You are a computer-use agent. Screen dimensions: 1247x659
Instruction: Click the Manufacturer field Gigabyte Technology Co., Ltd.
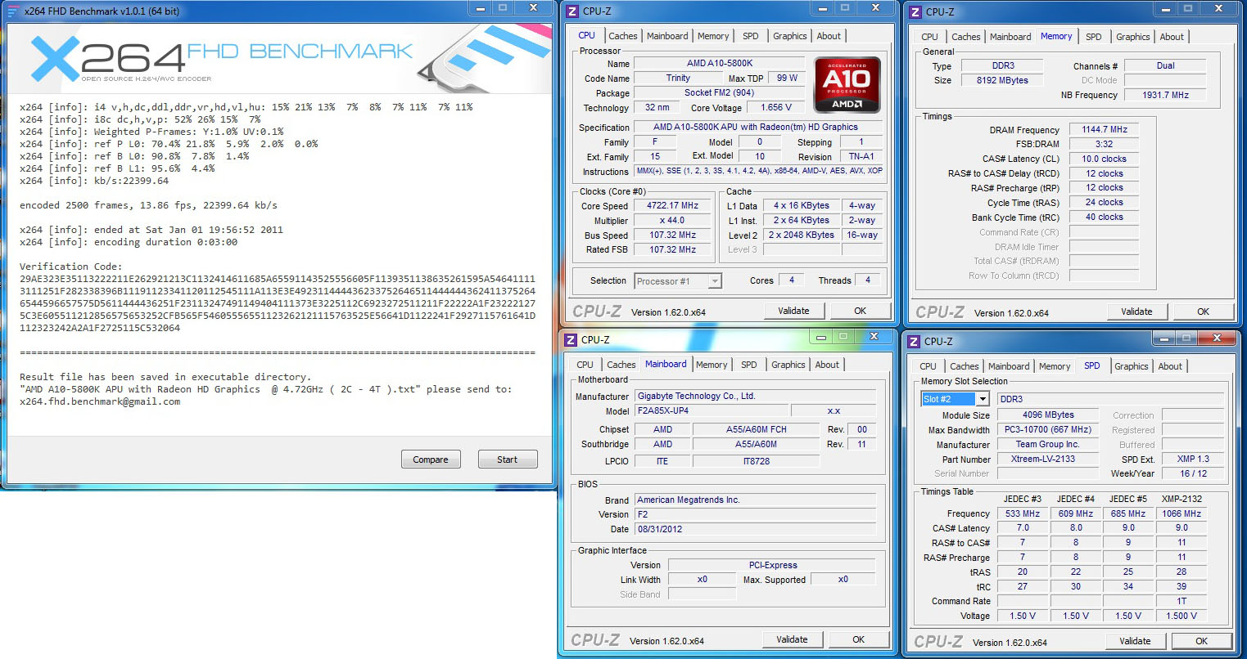coord(756,396)
